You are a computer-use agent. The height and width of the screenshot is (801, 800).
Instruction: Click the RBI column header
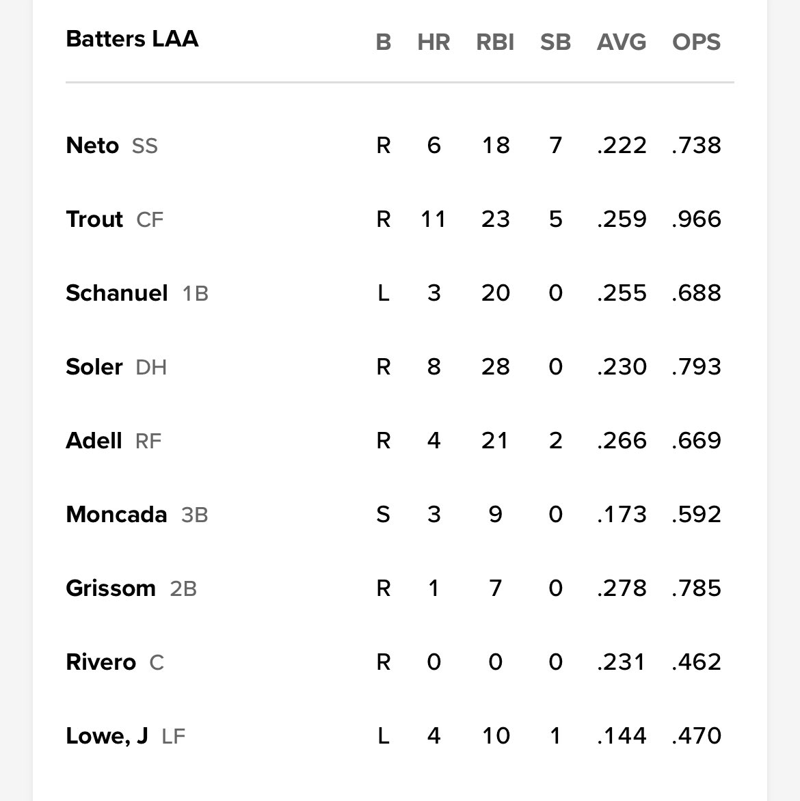[495, 42]
